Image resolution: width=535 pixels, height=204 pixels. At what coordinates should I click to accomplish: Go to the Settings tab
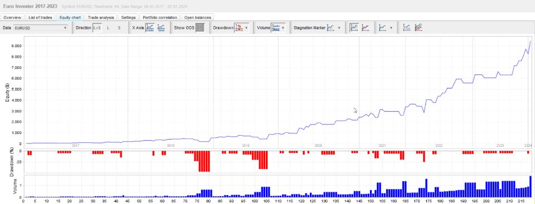[128, 17]
